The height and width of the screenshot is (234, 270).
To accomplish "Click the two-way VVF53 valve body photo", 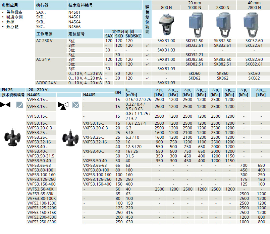I will pyautogui.click(x=12, y=137).
